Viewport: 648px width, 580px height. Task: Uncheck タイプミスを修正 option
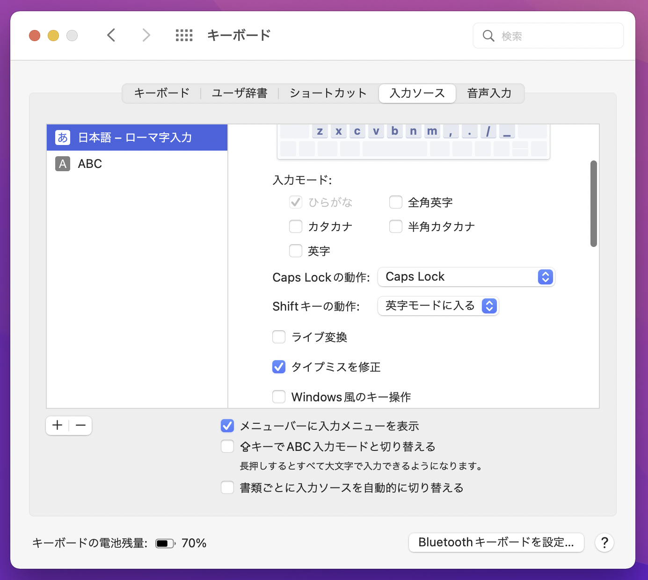pyautogui.click(x=279, y=367)
